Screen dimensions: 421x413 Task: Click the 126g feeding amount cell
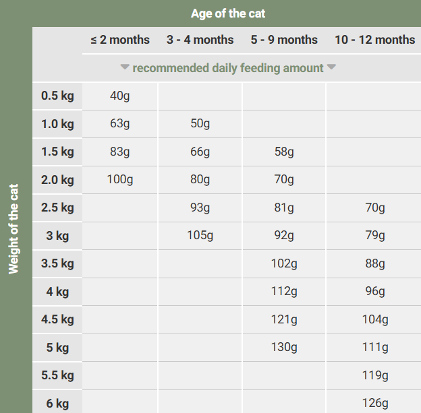coord(375,403)
